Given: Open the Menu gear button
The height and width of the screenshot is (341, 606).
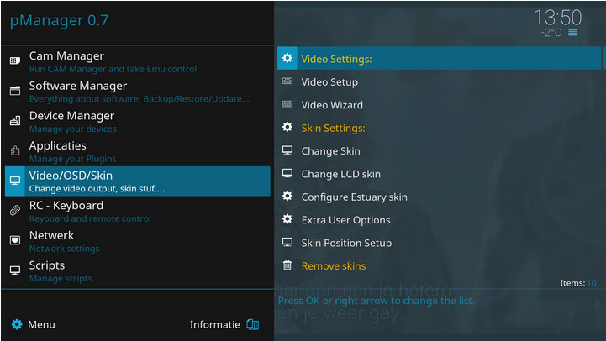Looking at the screenshot, I should (x=34, y=324).
